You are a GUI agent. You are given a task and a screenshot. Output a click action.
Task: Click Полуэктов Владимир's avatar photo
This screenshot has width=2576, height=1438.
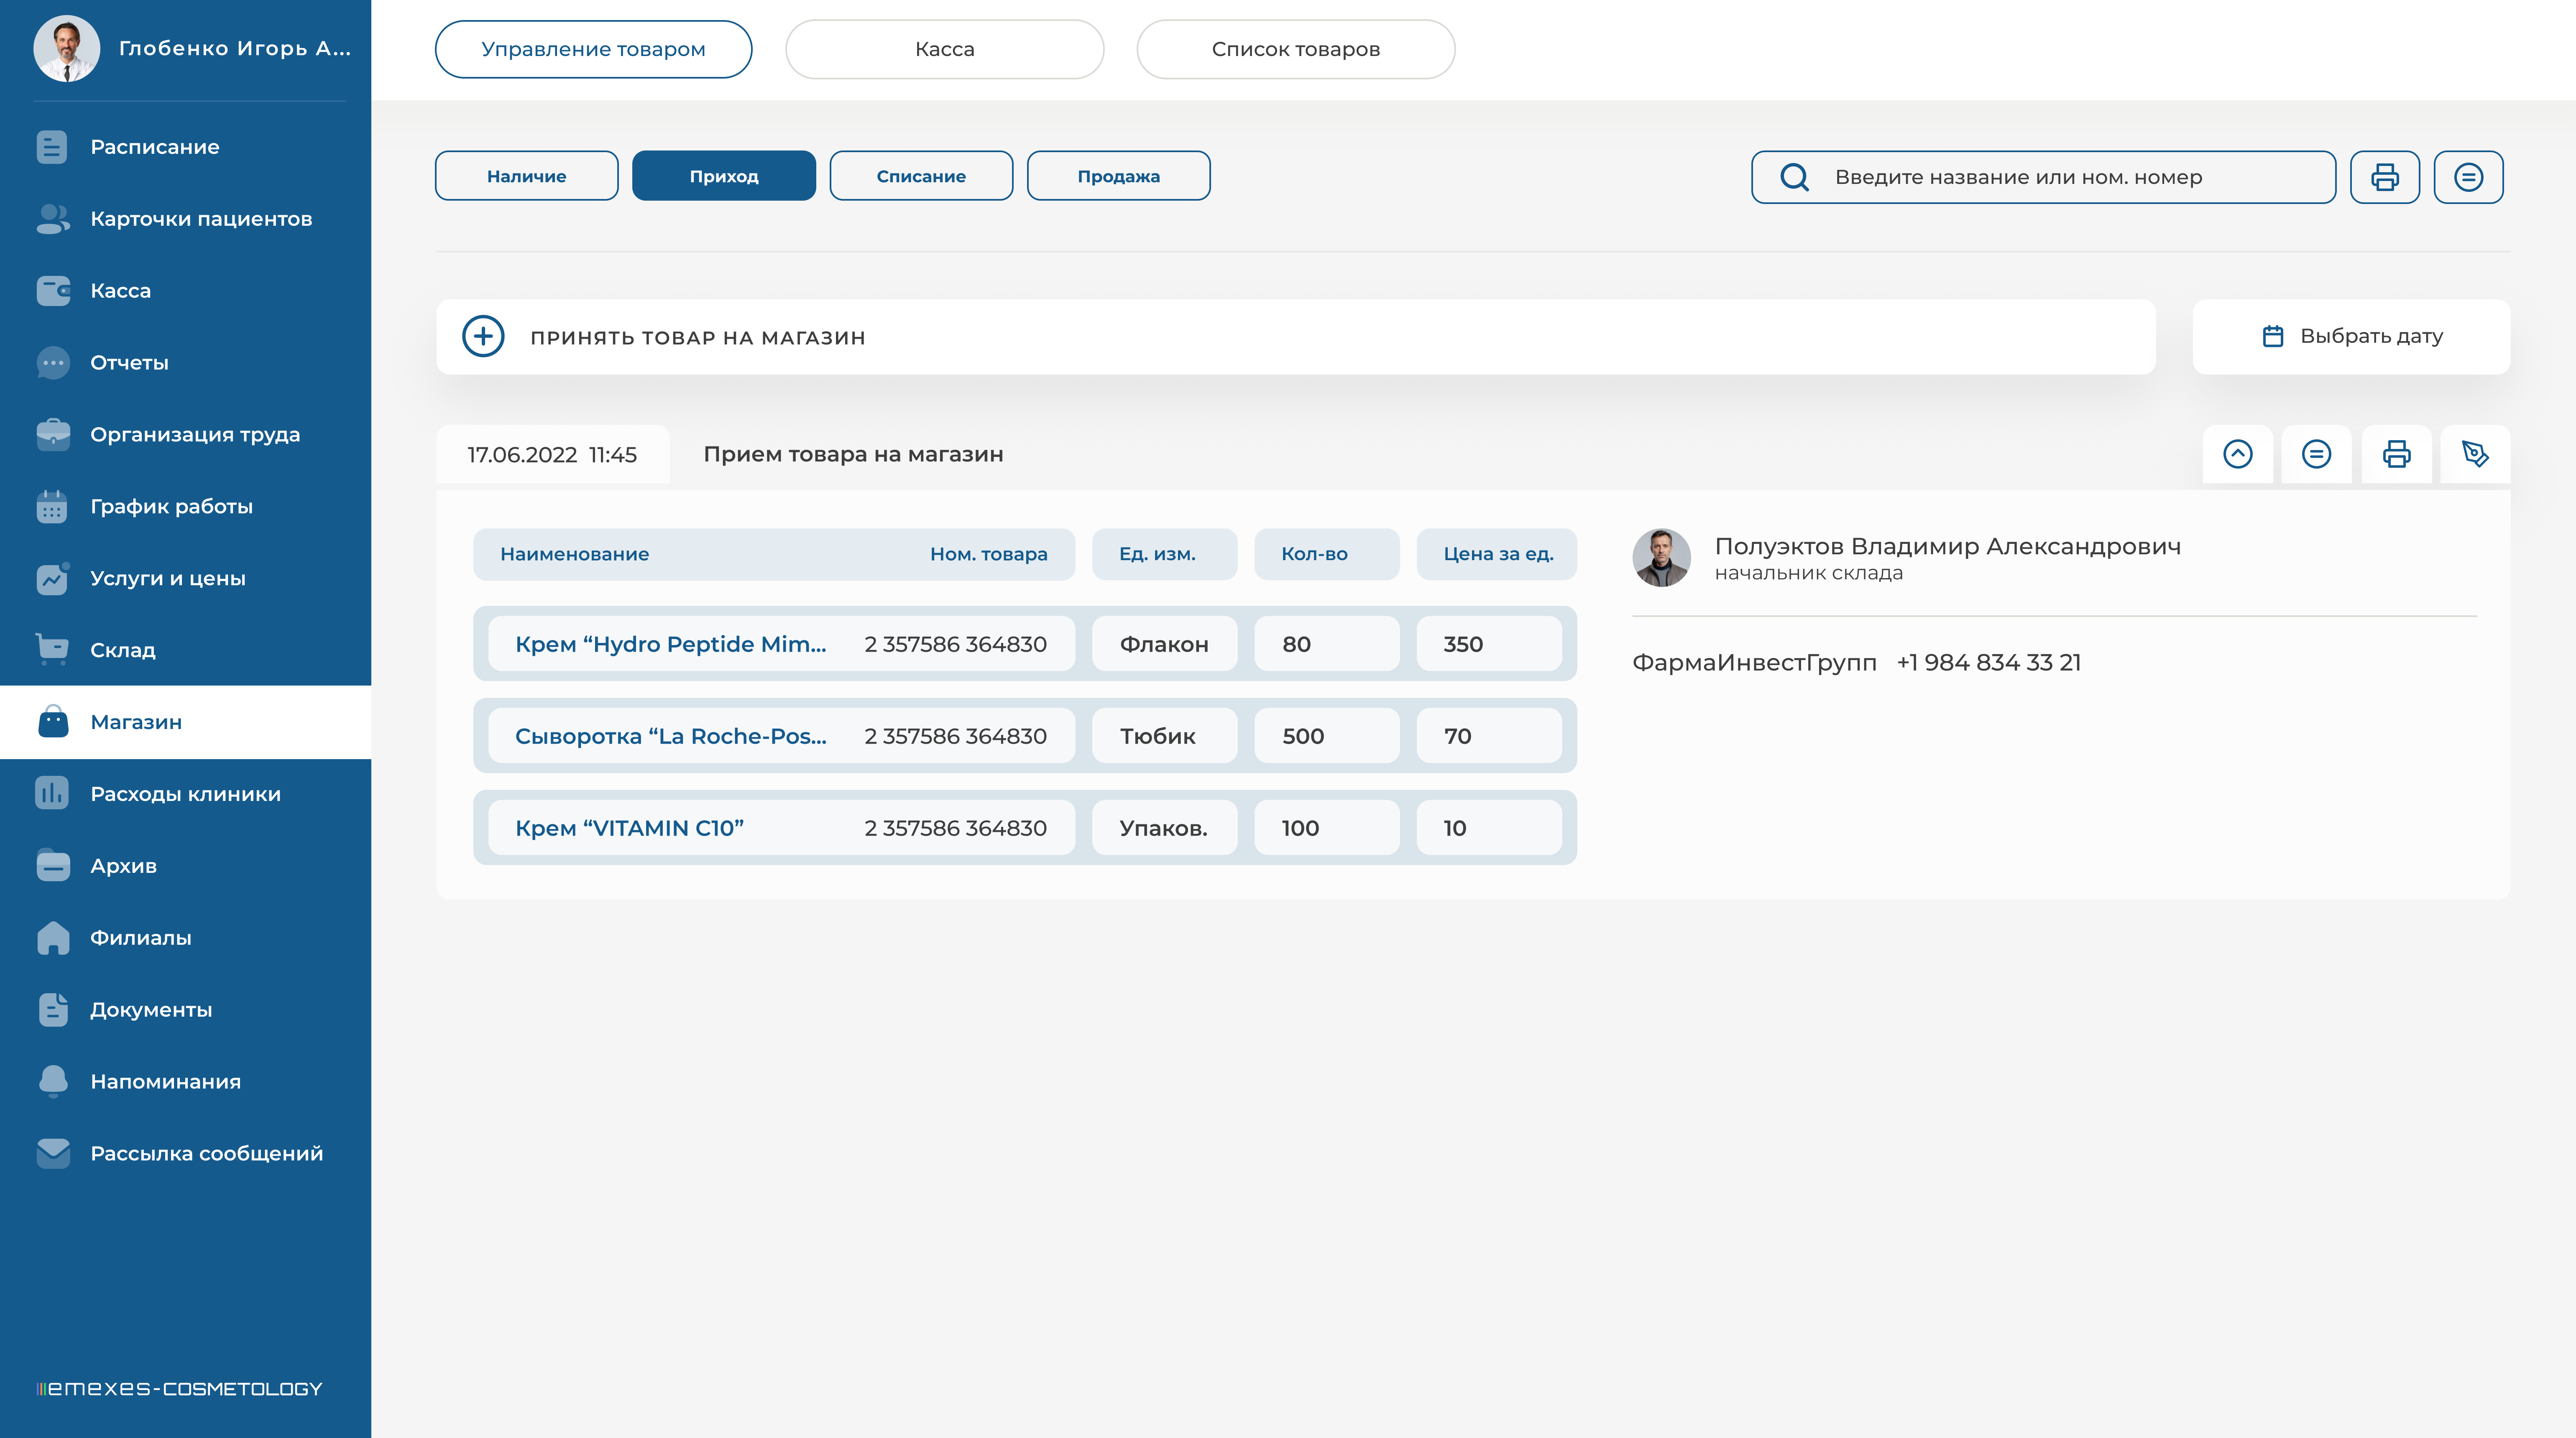coord(1661,558)
